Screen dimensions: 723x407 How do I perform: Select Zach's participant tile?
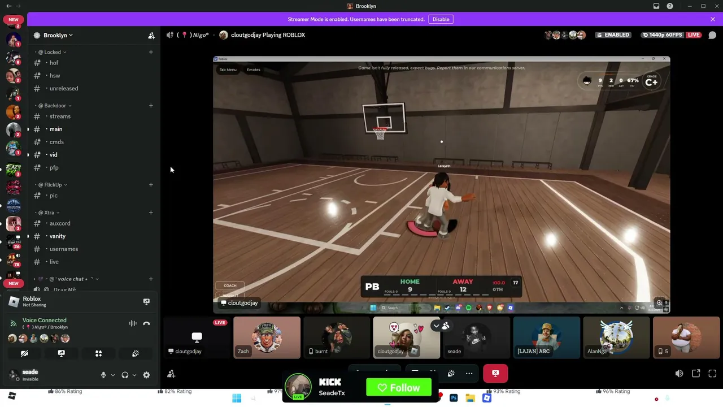[267, 337]
